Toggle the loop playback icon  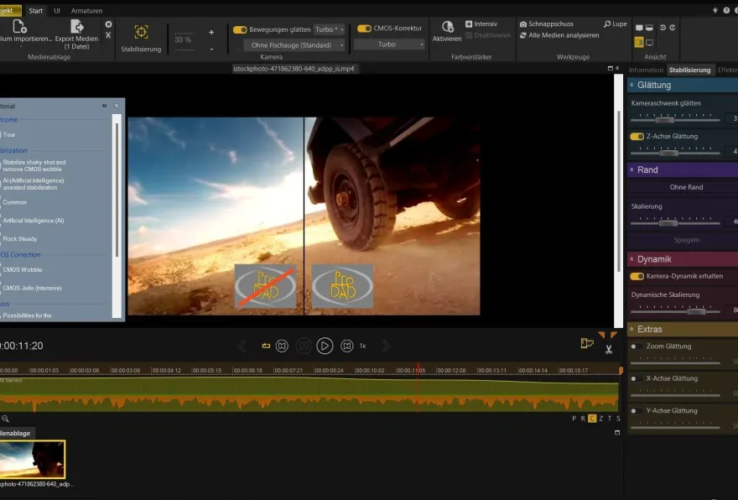266,346
